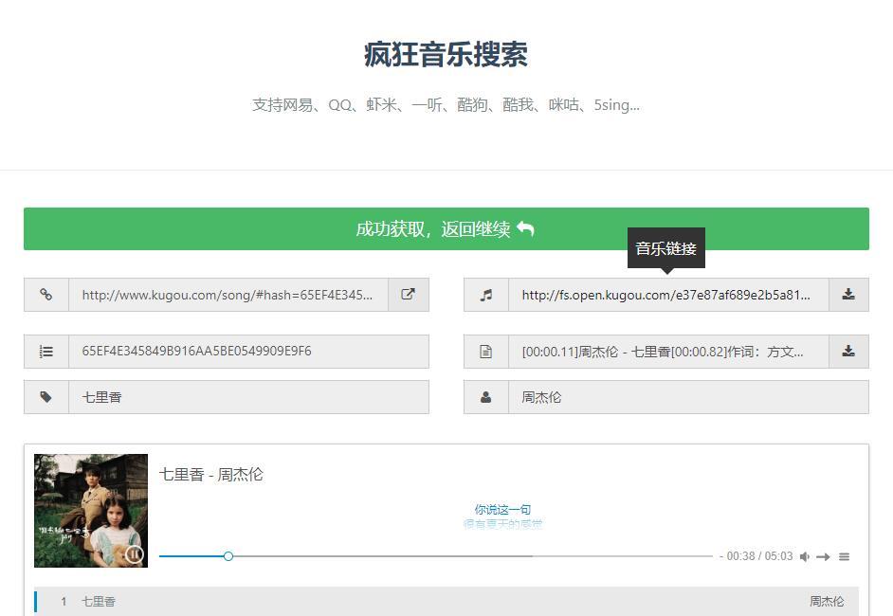Click the list icon beside the song hash
The height and width of the screenshot is (616, 893).
(x=46, y=352)
